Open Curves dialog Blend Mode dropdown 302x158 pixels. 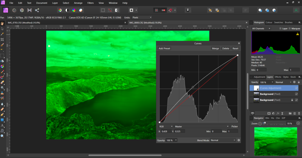[x=223, y=140]
